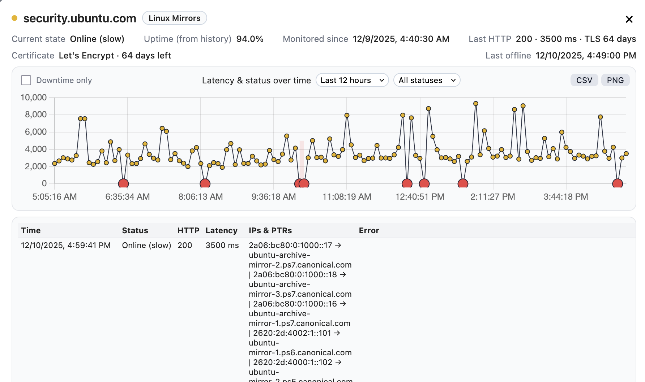Viewport: 645px width, 382px height.
Task: Click the Last offline timestamp 4:49:00 PM
Action: [x=586, y=56]
